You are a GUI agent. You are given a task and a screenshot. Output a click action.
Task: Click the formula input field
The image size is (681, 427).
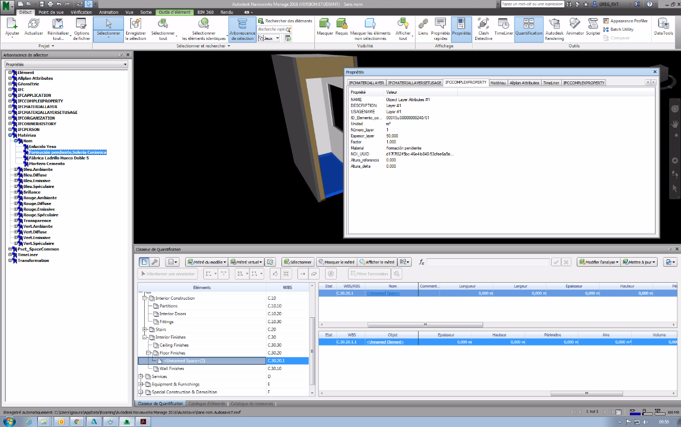coord(488,262)
